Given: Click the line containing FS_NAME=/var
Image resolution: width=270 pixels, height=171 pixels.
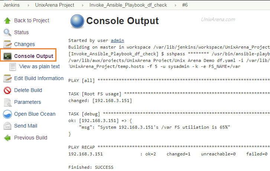Looking at the screenshot, I should pos(154,66).
